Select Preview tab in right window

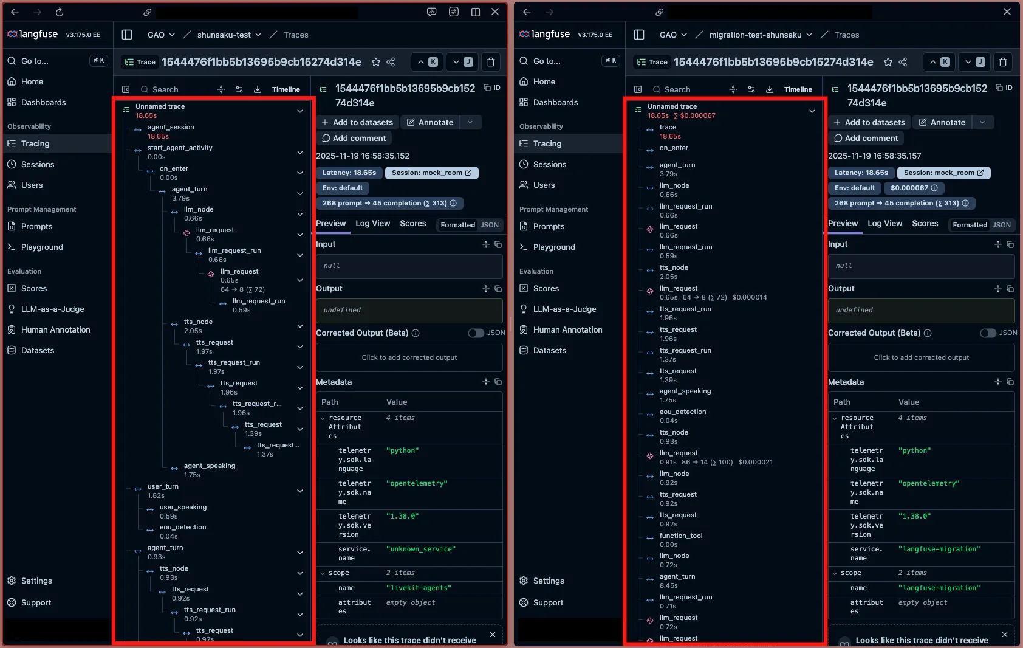click(x=843, y=224)
